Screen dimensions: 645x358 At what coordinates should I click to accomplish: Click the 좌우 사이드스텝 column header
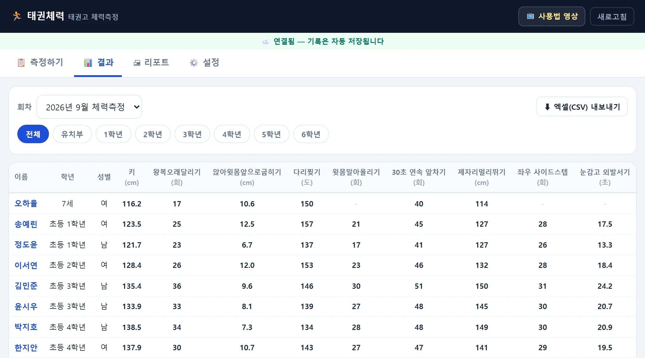tap(543, 177)
